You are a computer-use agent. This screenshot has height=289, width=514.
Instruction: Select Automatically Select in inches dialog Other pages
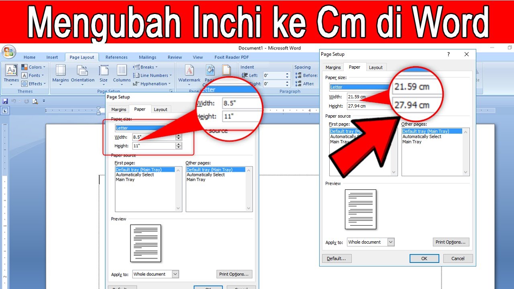(x=206, y=175)
